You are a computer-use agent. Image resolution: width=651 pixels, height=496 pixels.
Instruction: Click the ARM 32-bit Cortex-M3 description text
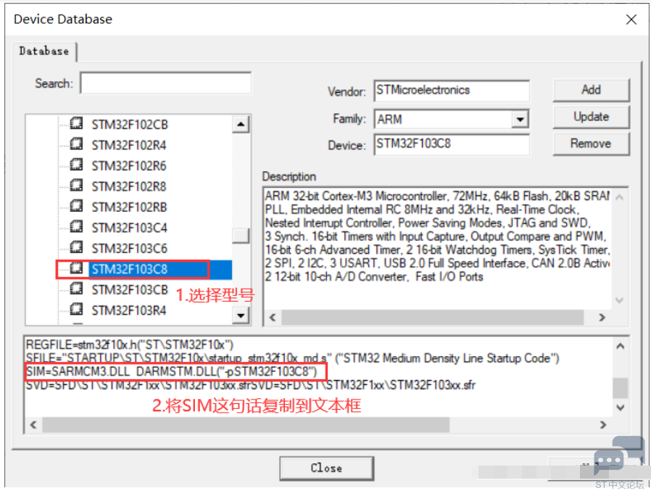(x=438, y=196)
